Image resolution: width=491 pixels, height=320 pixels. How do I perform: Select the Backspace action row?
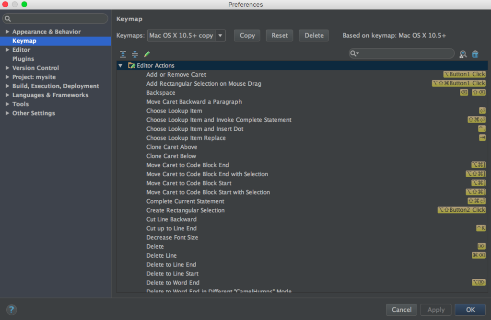(302, 92)
